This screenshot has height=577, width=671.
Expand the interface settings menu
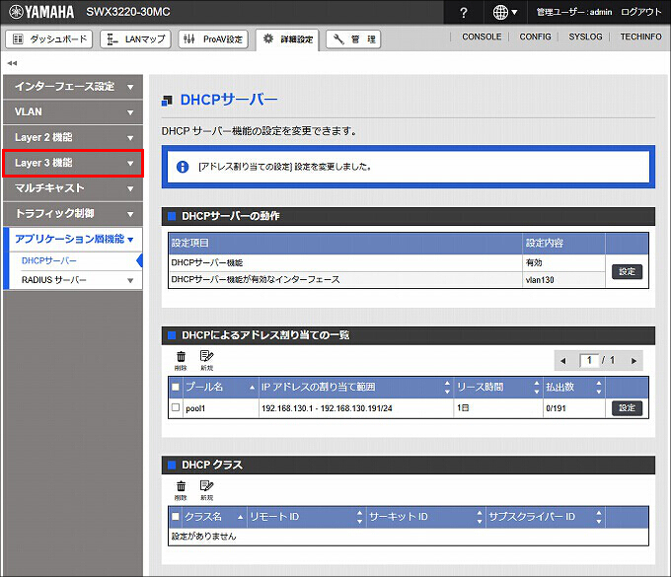tap(73, 87)
